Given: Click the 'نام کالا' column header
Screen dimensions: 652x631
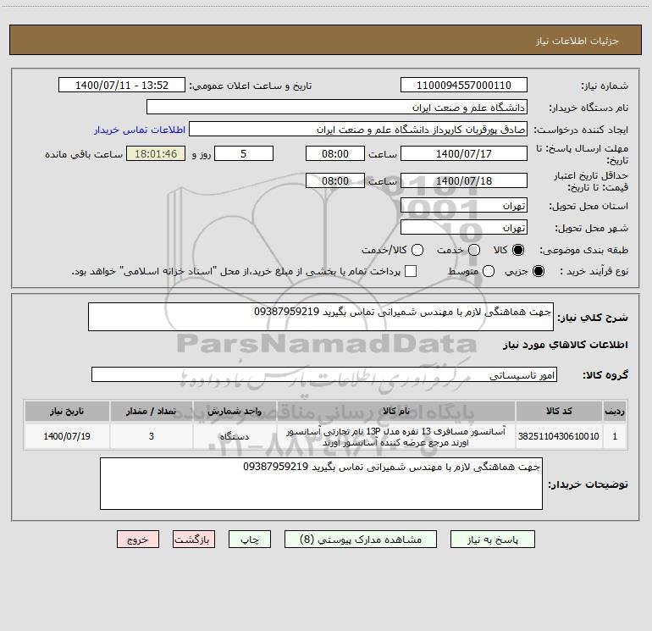Looking at the screenshot, I should point(396,411).
